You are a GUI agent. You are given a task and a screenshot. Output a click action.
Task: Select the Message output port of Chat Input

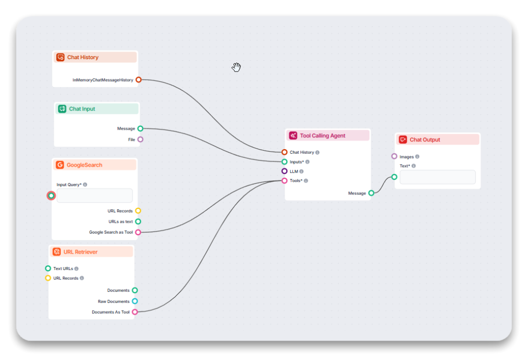(x=141, y=128)
